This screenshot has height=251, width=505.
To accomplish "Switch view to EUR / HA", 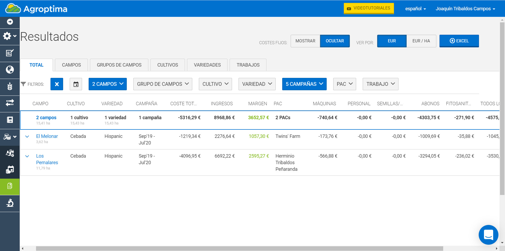I will 421,41.
